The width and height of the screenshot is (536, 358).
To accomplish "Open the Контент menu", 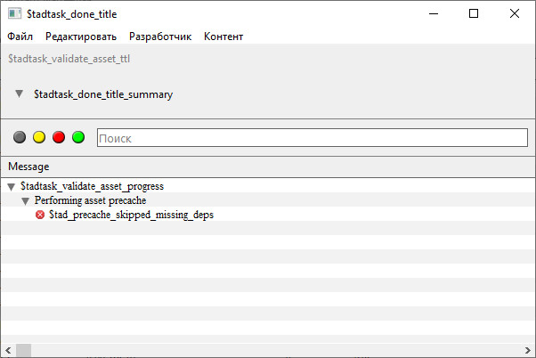I will (x=223, y=37).
